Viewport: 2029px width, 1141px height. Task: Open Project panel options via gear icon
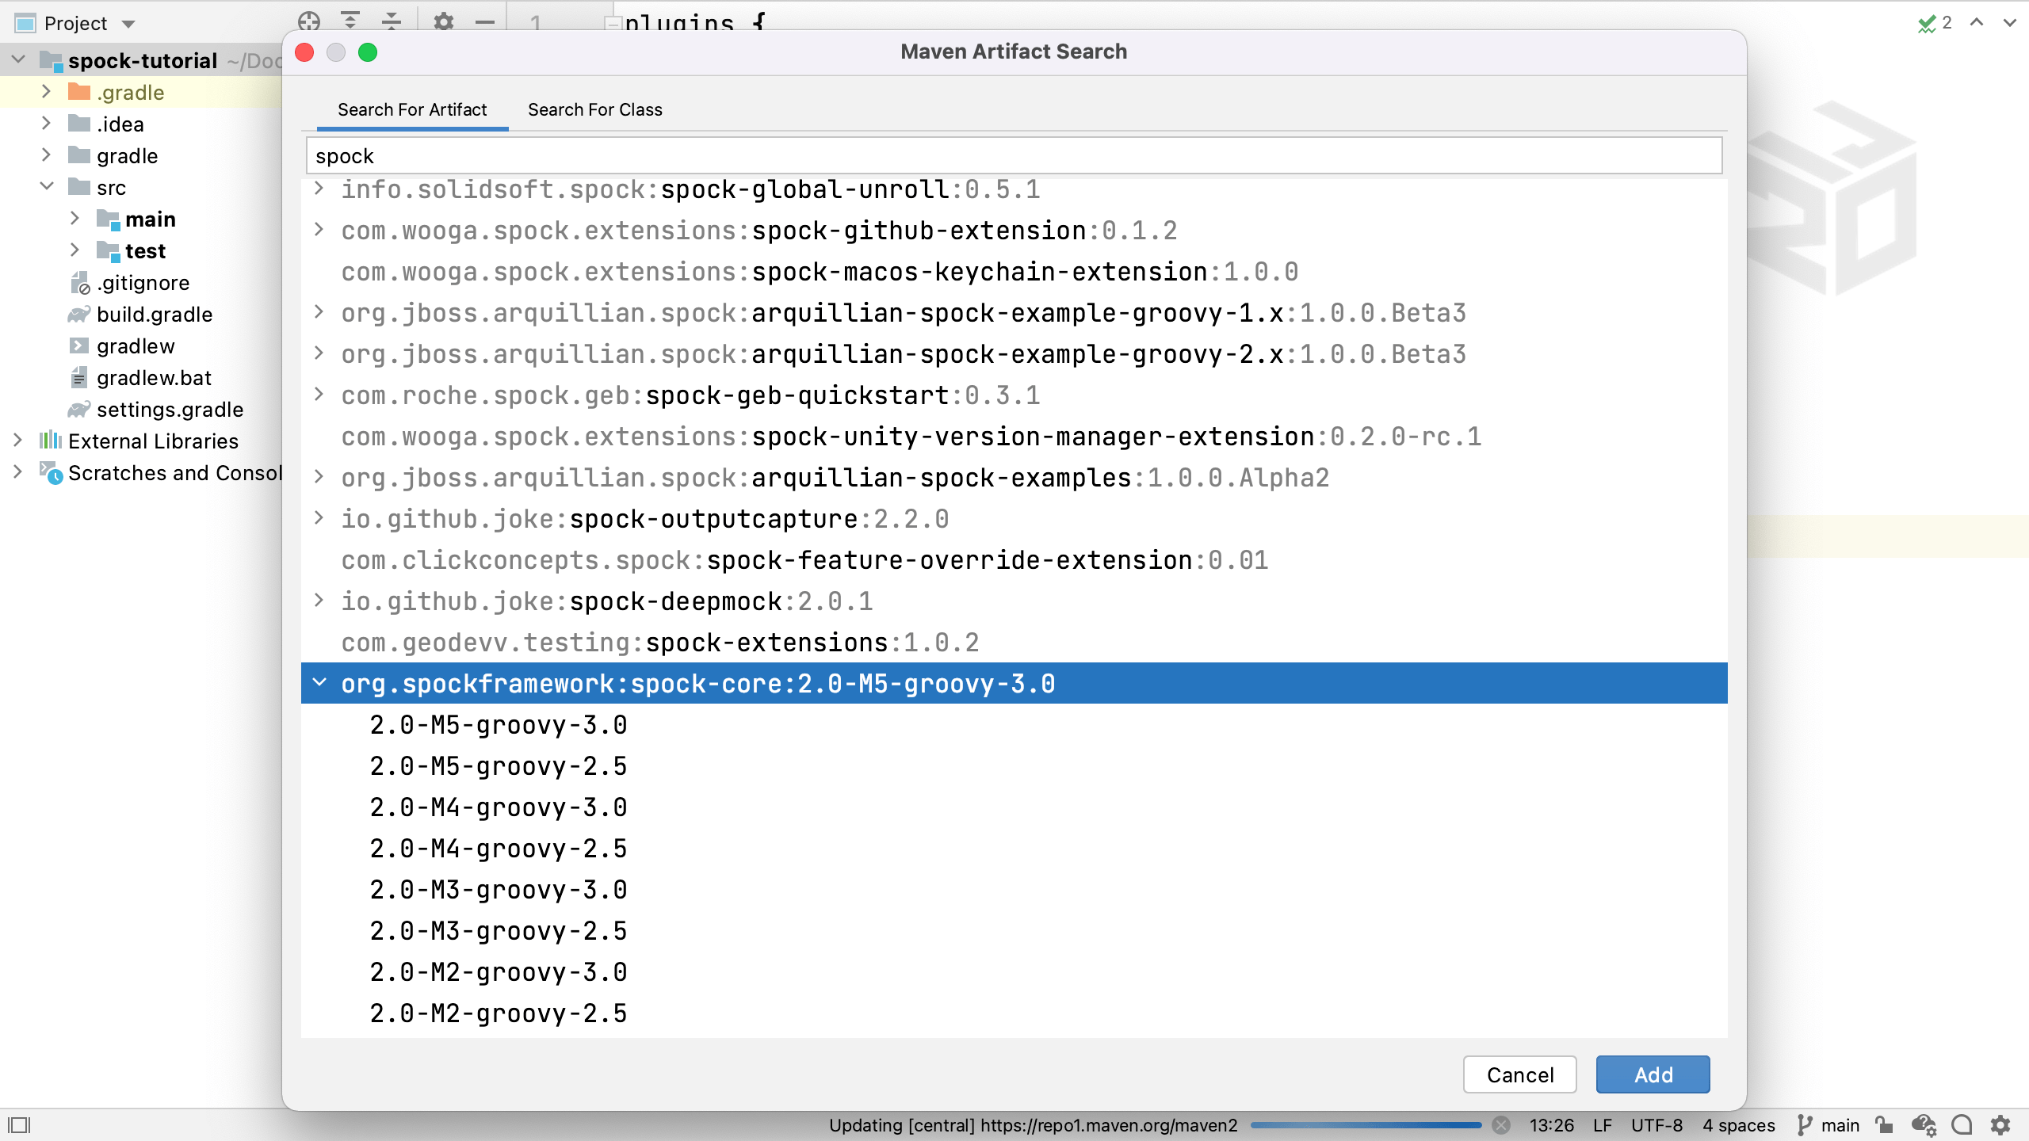[x=445, y=21]
